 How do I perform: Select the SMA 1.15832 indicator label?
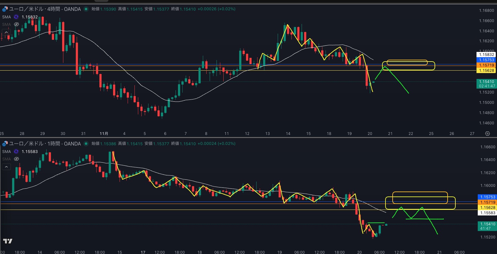point(7,17)
